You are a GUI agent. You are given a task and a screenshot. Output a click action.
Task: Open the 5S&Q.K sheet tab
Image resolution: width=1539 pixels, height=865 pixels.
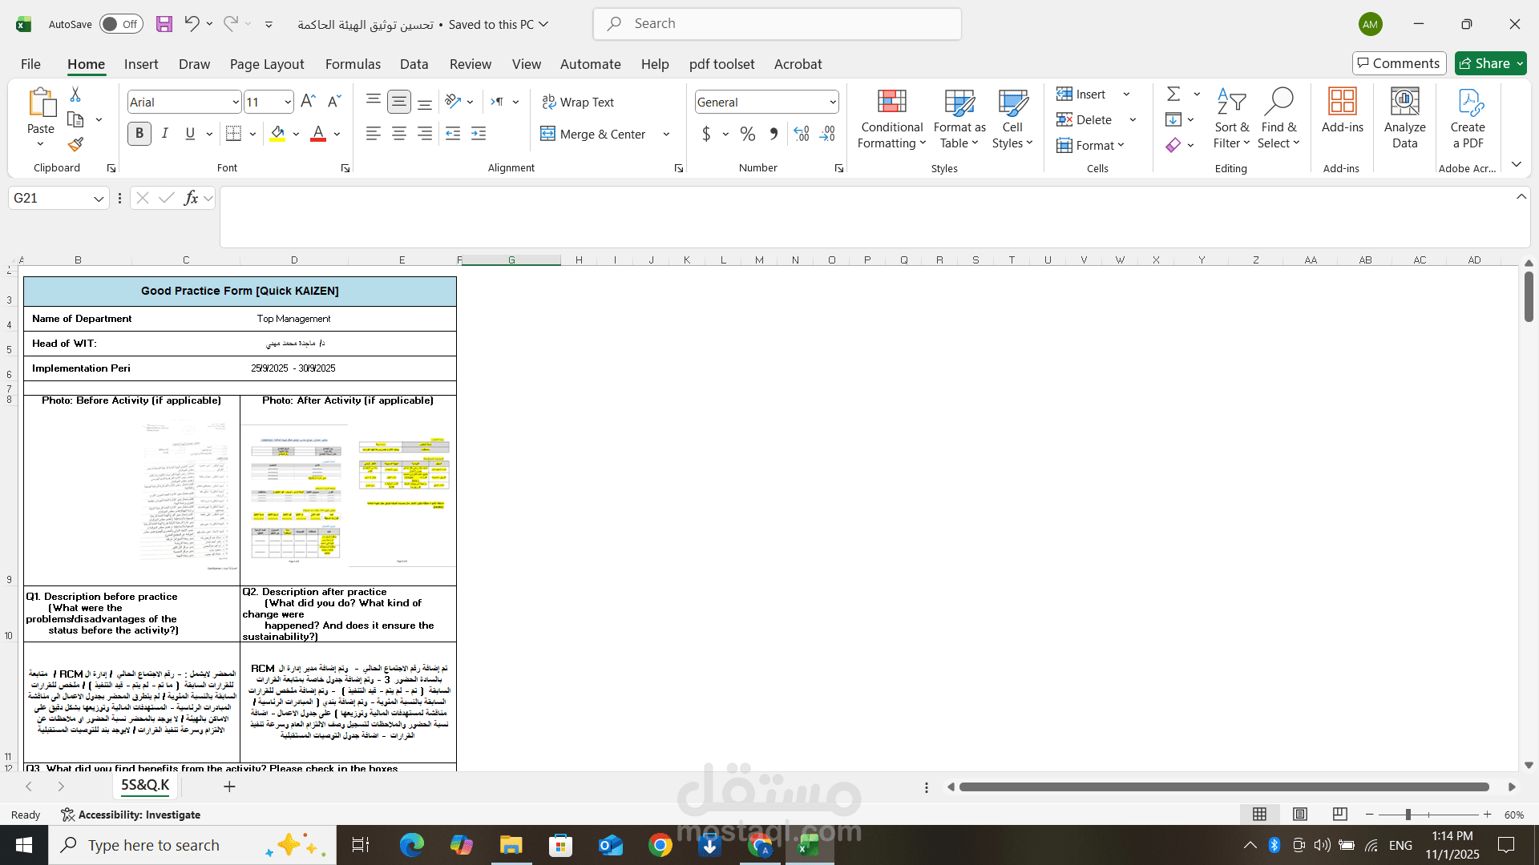(145, 786)
